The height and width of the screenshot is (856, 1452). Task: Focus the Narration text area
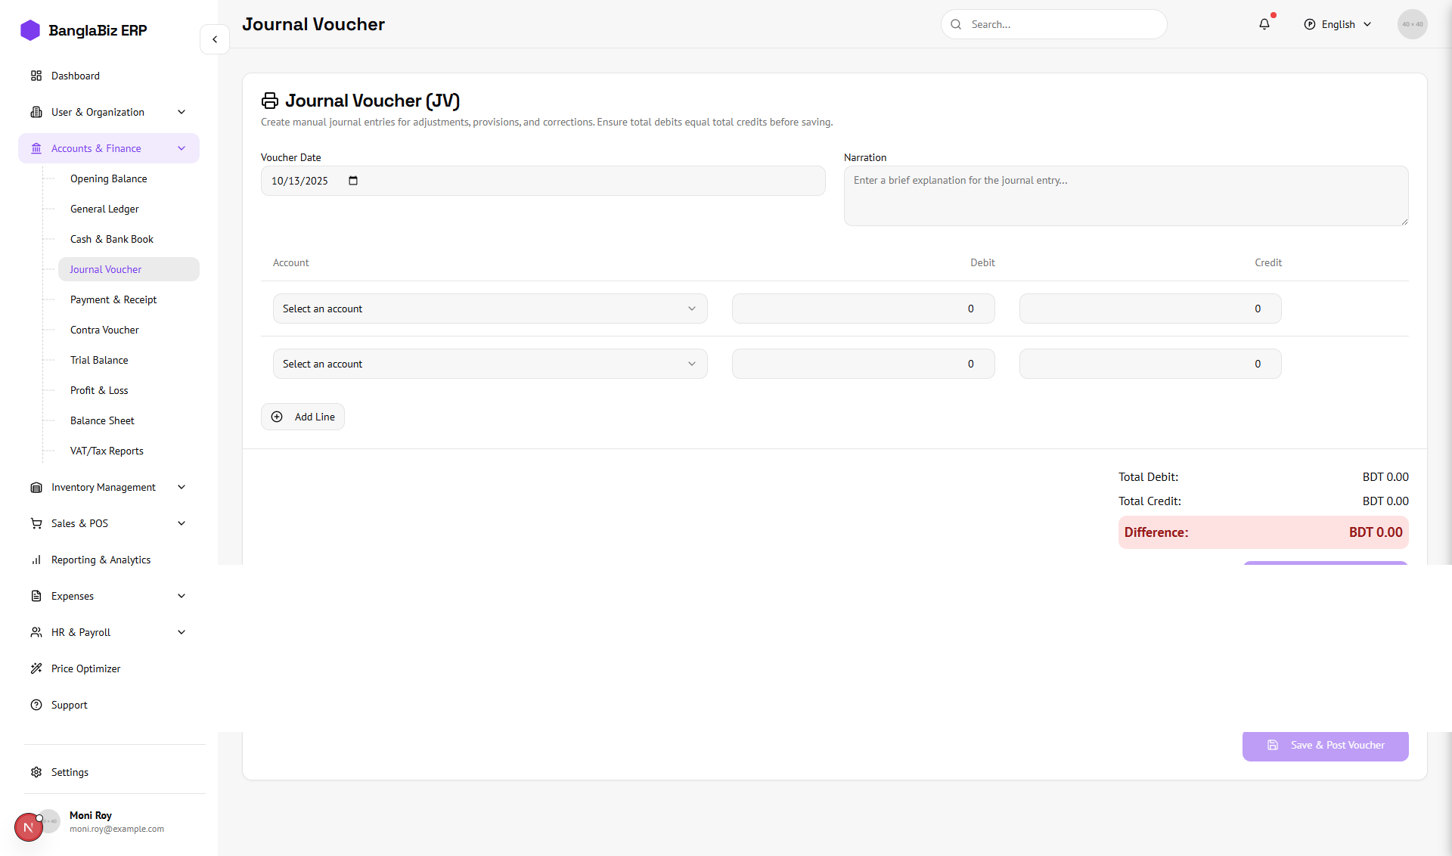tap(1125, 196)
